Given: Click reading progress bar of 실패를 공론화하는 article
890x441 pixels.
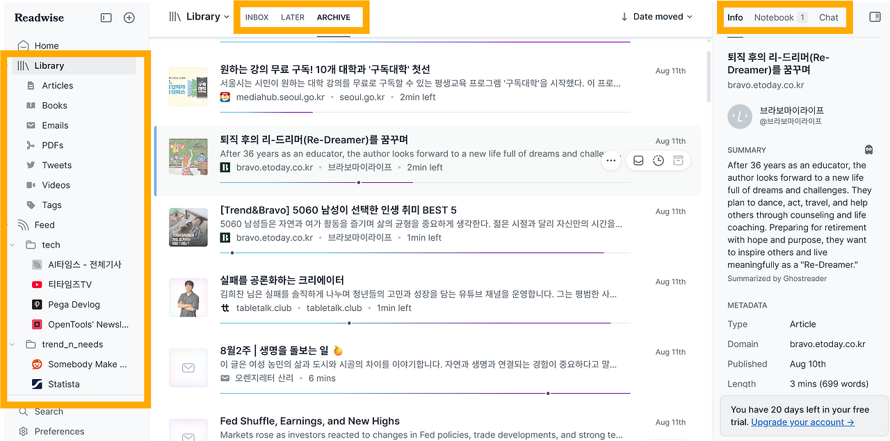Looking at the screenshot, I should (425, 323).
